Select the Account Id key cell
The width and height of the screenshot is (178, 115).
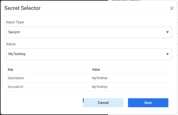coord(15,87)
